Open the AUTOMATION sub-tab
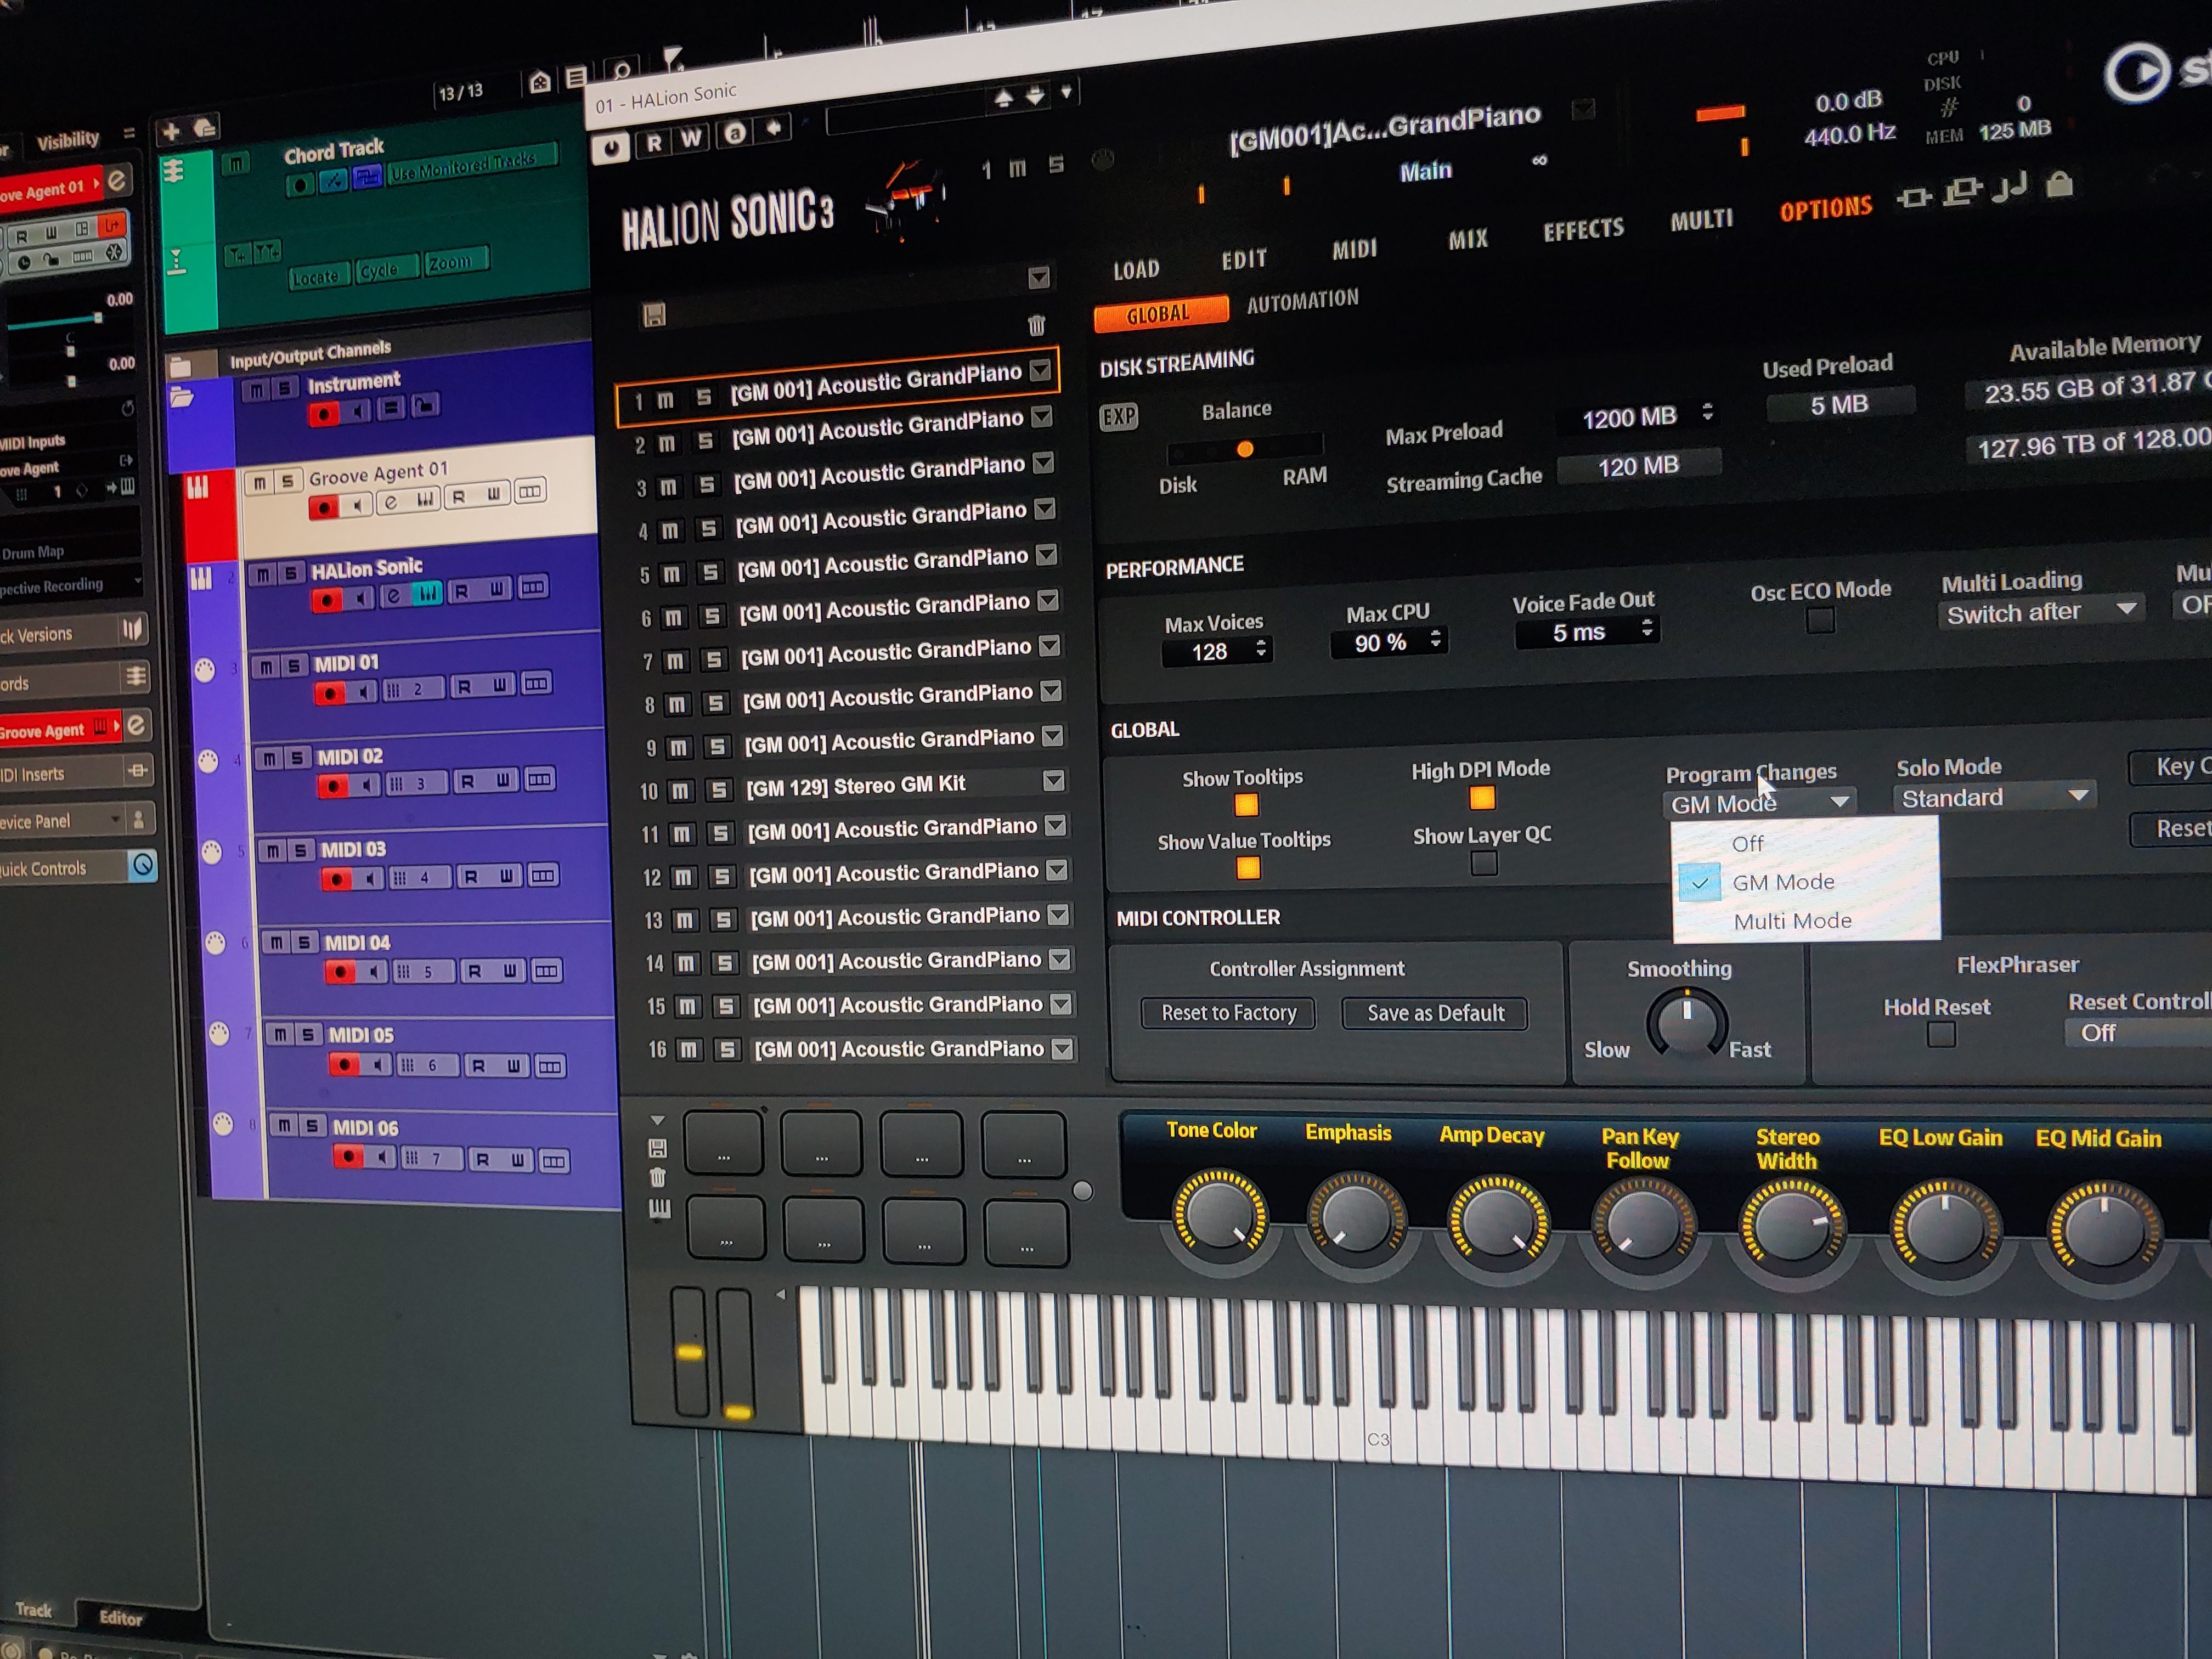Image resolution: width=2212 pixels, height=1659 pixels. (1302, 301)
